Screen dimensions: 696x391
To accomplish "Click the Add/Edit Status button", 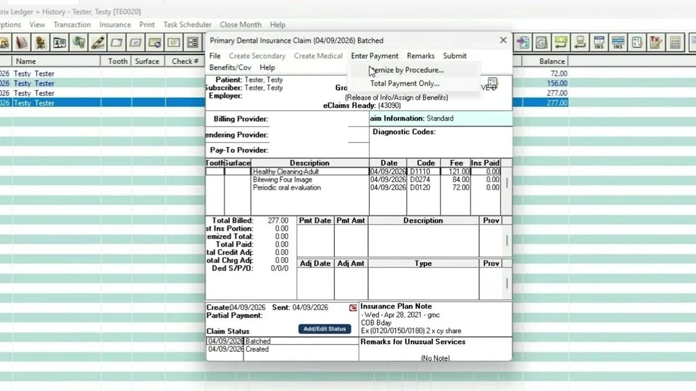I will 325,329.
